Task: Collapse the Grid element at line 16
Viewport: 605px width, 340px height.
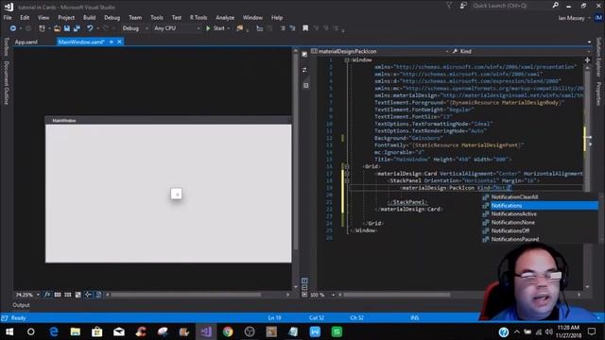Action: pyautogui.click(x=347, y=166)
